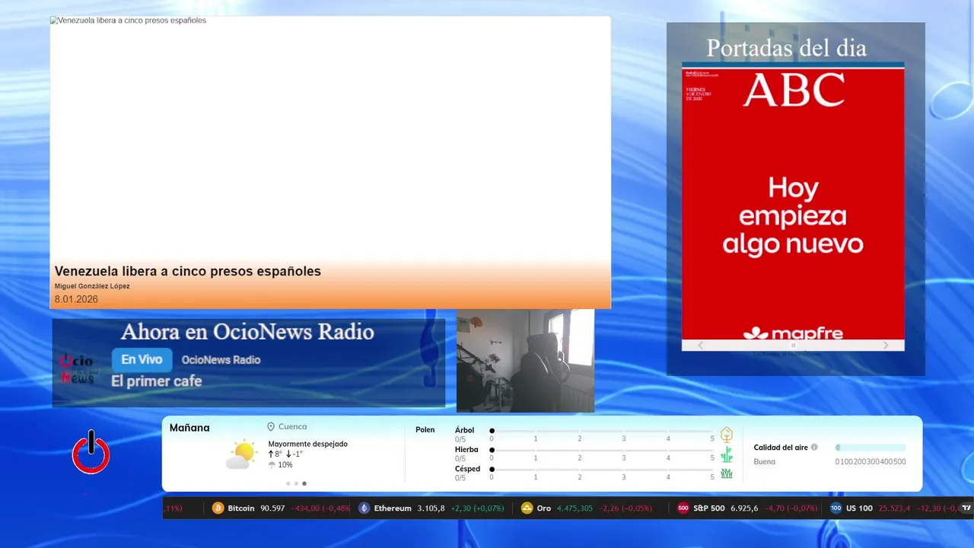Click the Bitcoin price 90.597
The height and width of the screenshot is (548, 974).
click(x=272, y=508)
